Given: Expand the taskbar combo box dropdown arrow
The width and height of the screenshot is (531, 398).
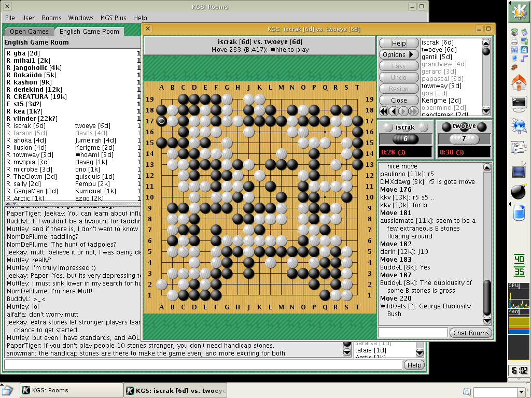Looking at the screenshot, I should [x=521, y=392].
